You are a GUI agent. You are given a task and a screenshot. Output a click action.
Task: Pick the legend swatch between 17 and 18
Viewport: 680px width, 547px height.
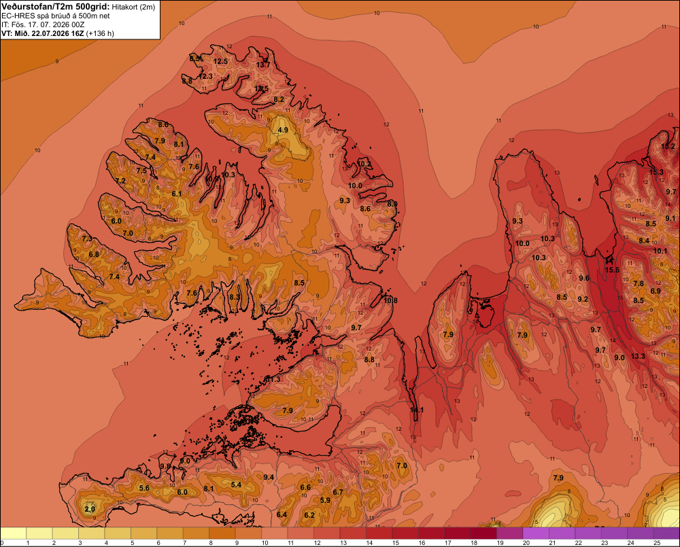[458, 533]
